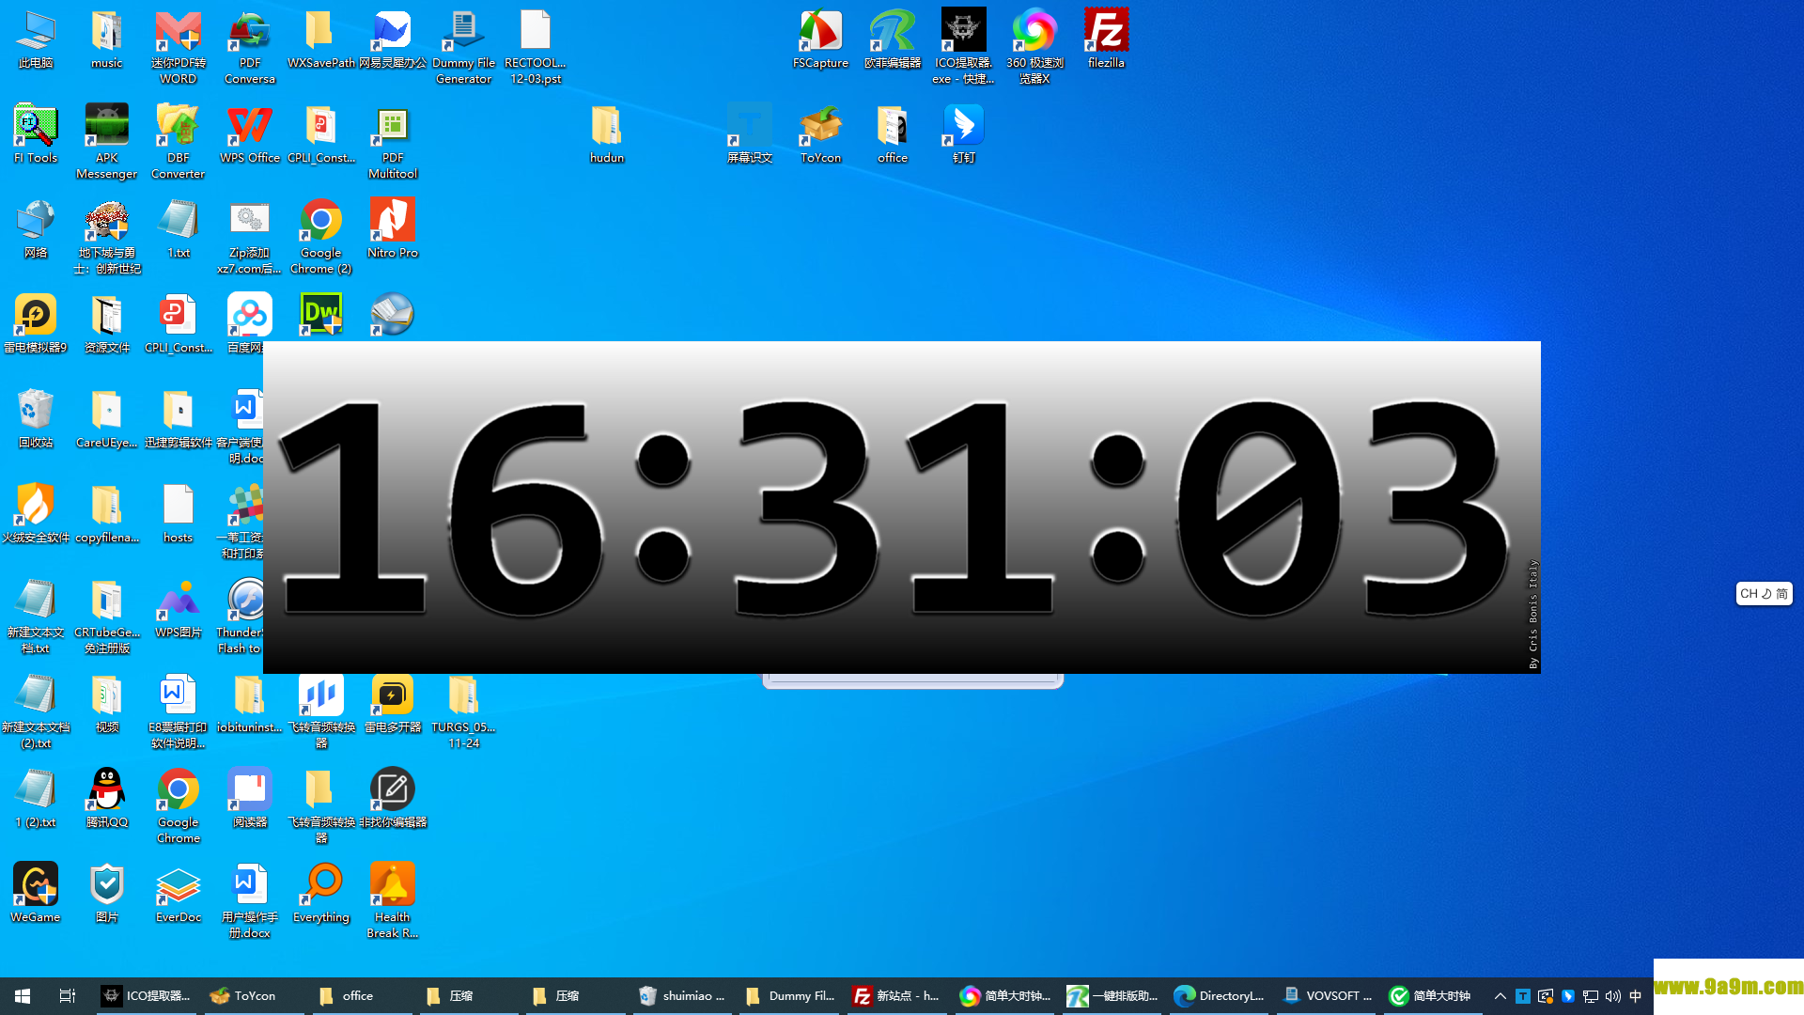
Task: Open Task View on the taskbar
Action: click(x=68, y=995)
